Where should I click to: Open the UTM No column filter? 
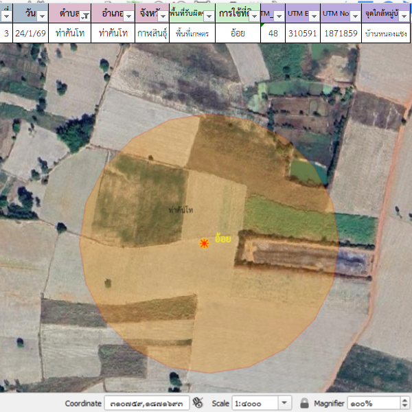tap(354, 16)
